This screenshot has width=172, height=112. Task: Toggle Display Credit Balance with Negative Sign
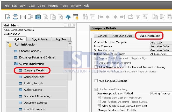(96, 58)
